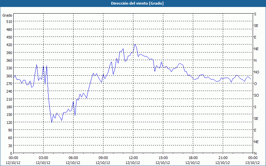Select the 480 value on the degree axis

(x=9, y=30)
